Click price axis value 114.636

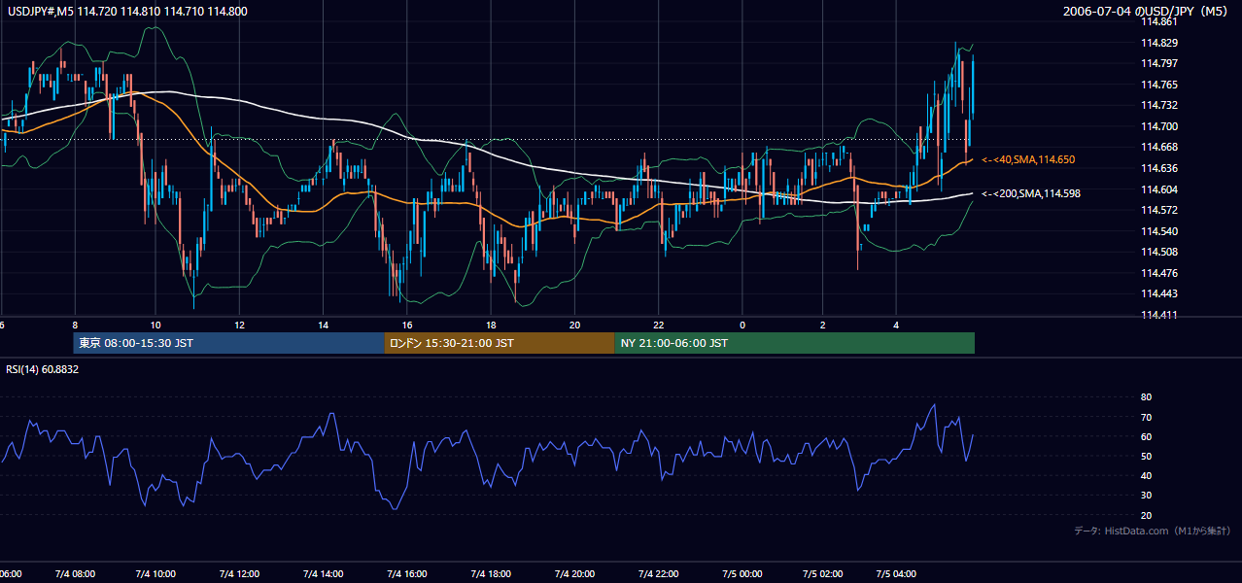[x=1159, y=168]
